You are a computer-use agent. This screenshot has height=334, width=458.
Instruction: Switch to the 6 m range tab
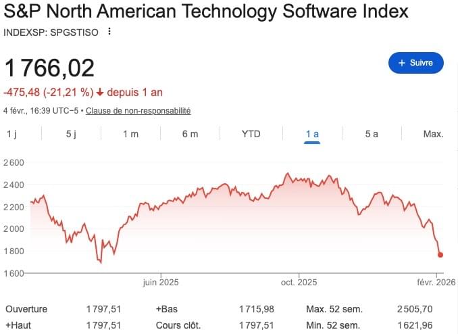(190, 134)
